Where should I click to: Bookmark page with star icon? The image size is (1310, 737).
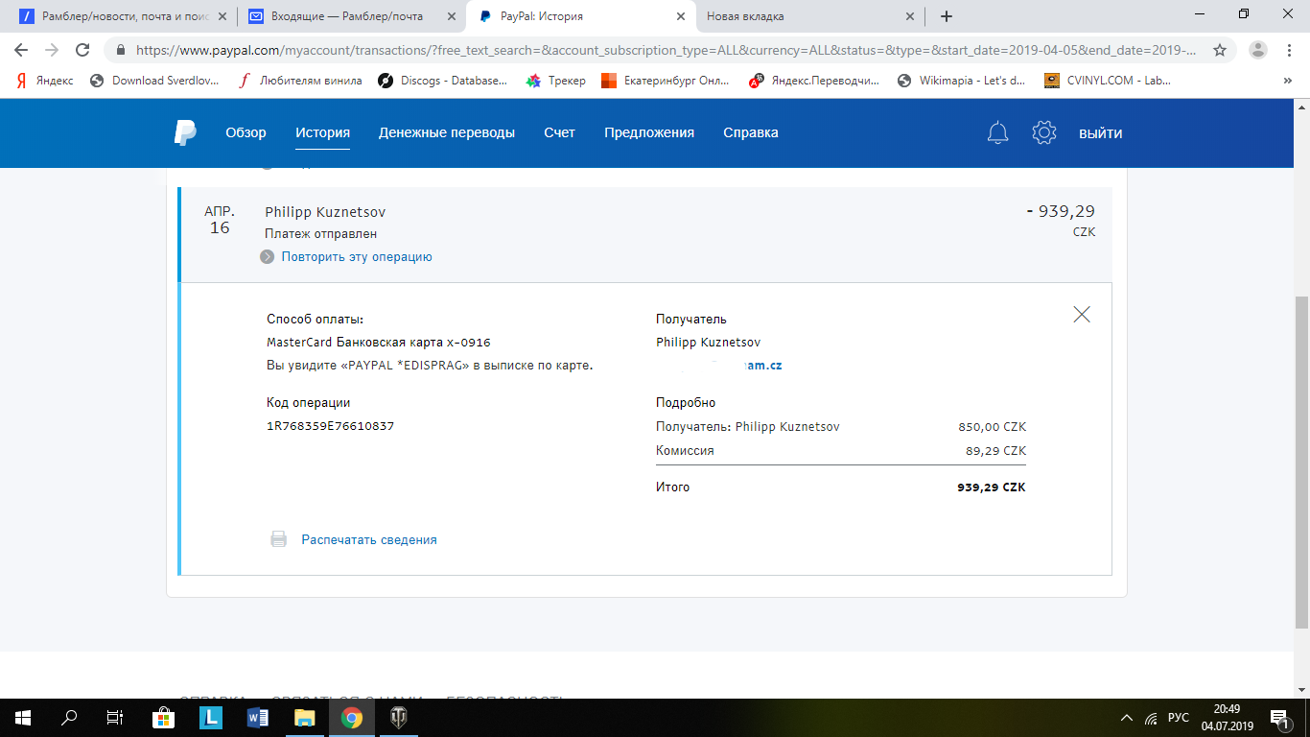coord(1220,50)
